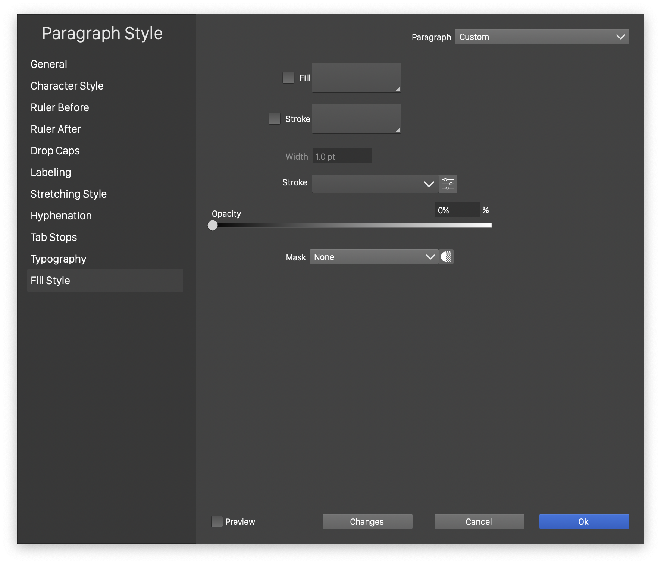This screenshot has height=564, width=661.
Task: Open the Tab Stops section
Action: pyautogui.click(x=54, y=237)
